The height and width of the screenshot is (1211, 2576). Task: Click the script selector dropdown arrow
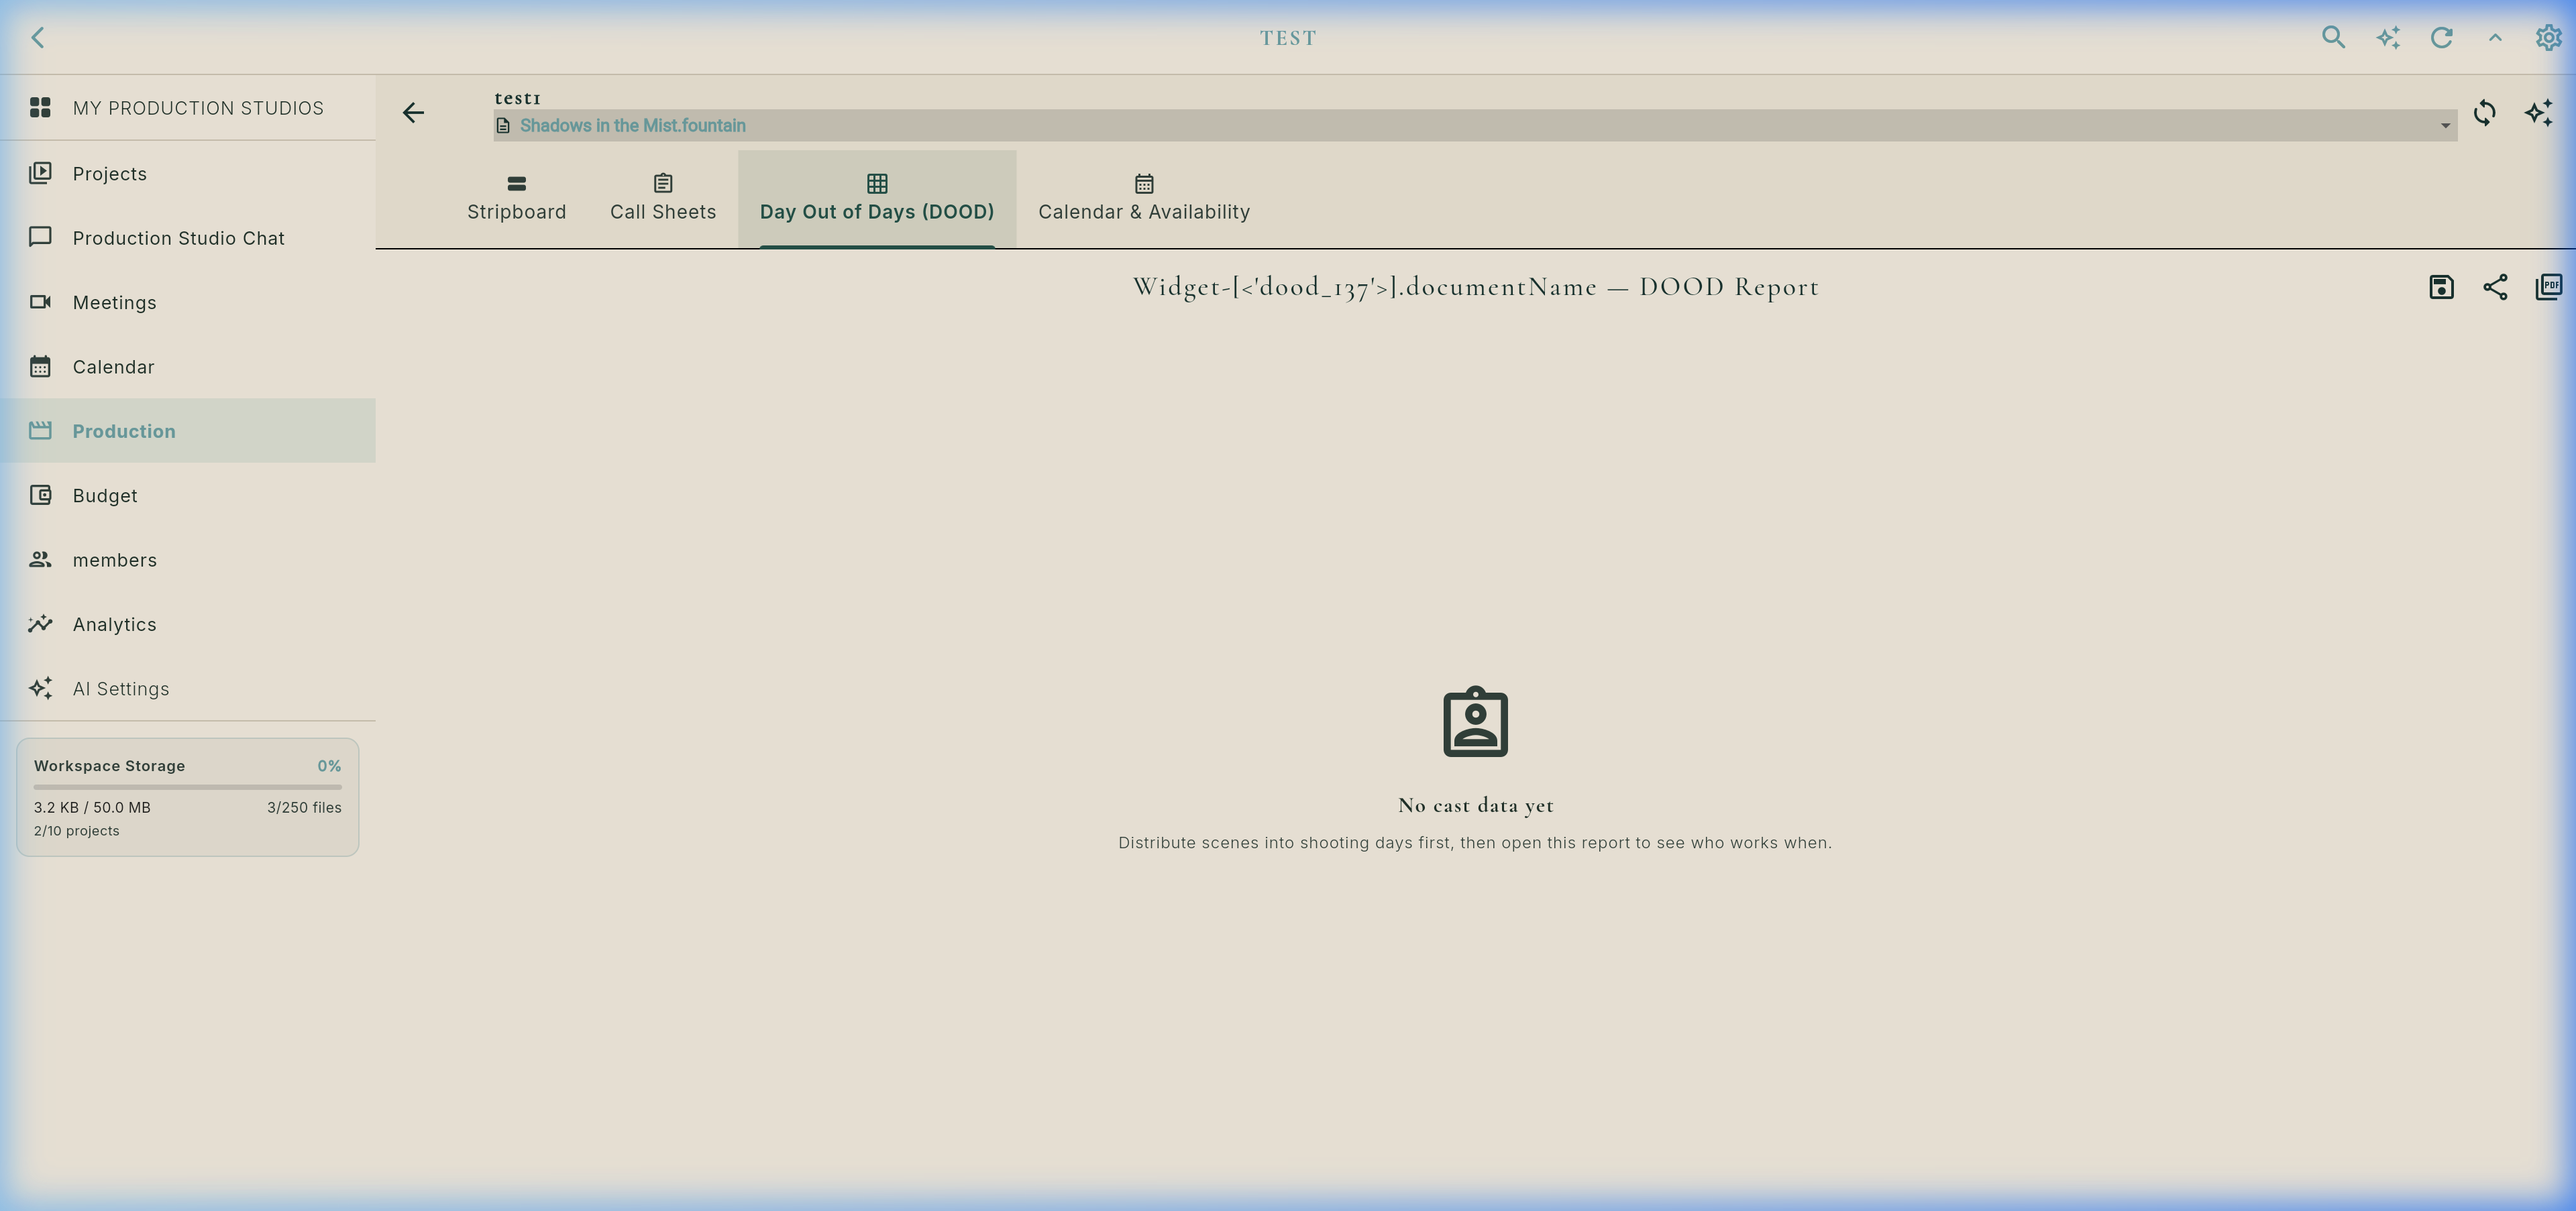[x=2445, y=126]
